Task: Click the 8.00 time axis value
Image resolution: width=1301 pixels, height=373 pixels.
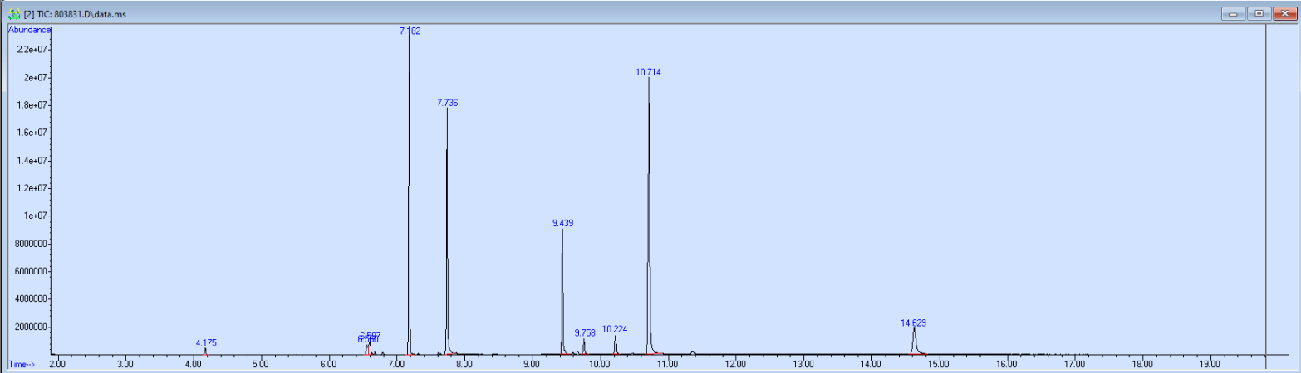Action: (464, 364)
